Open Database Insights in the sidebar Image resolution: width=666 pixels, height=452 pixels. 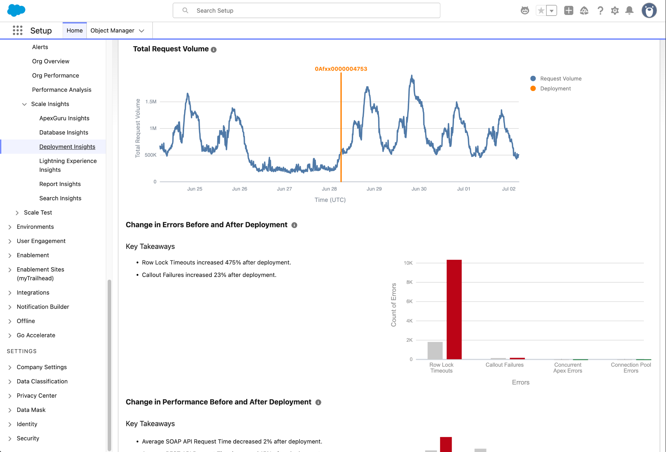[x=64, y=132]
